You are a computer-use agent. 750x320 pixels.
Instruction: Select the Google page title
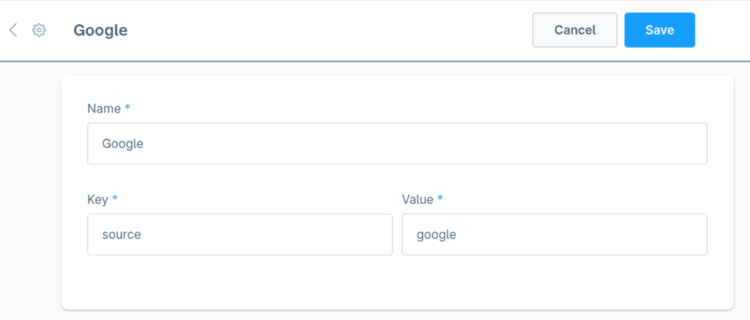point(101,31)
